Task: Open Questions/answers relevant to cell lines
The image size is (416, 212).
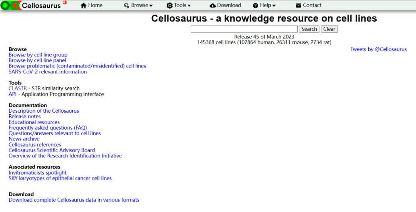Action: click(55, 133)
